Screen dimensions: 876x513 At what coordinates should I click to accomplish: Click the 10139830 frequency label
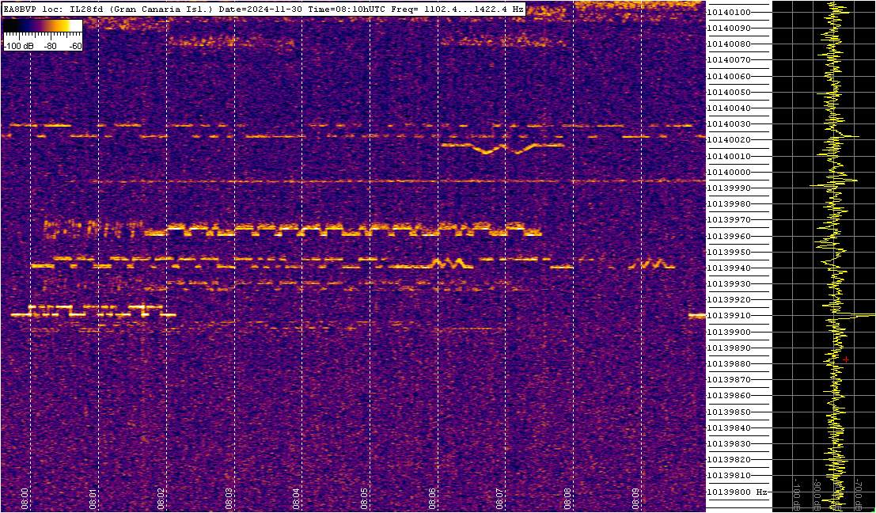point(729,443)
